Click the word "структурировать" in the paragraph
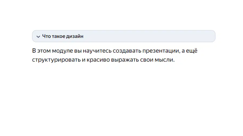Viewport: 243px width, 136px height. (x=56, y=60)
